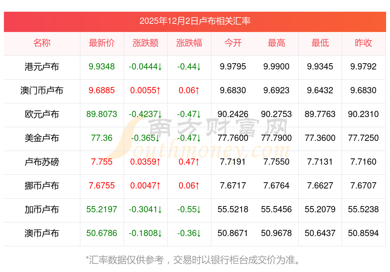
Task: Click the 涨跌额 column header
Action: (x=145, y=43)
